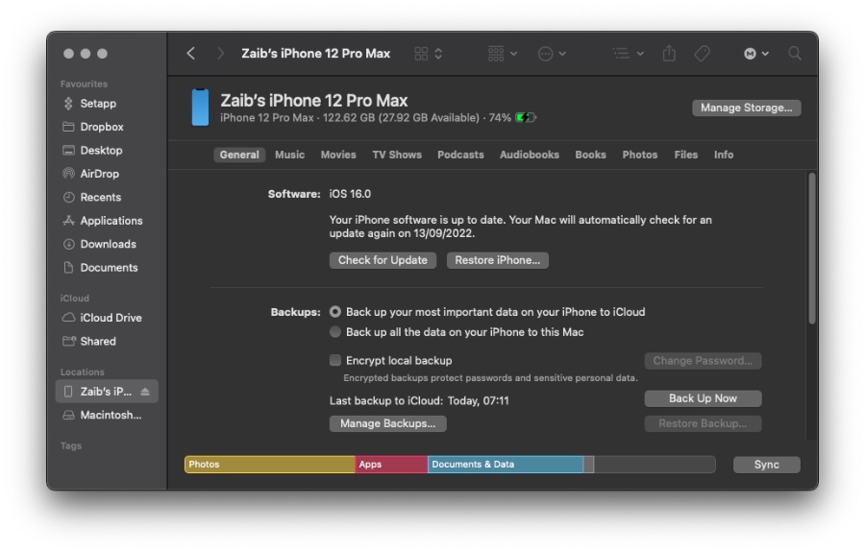The image size is (865, 552).
Task: Click Restore iPhone button
Action: click(498, 260)
